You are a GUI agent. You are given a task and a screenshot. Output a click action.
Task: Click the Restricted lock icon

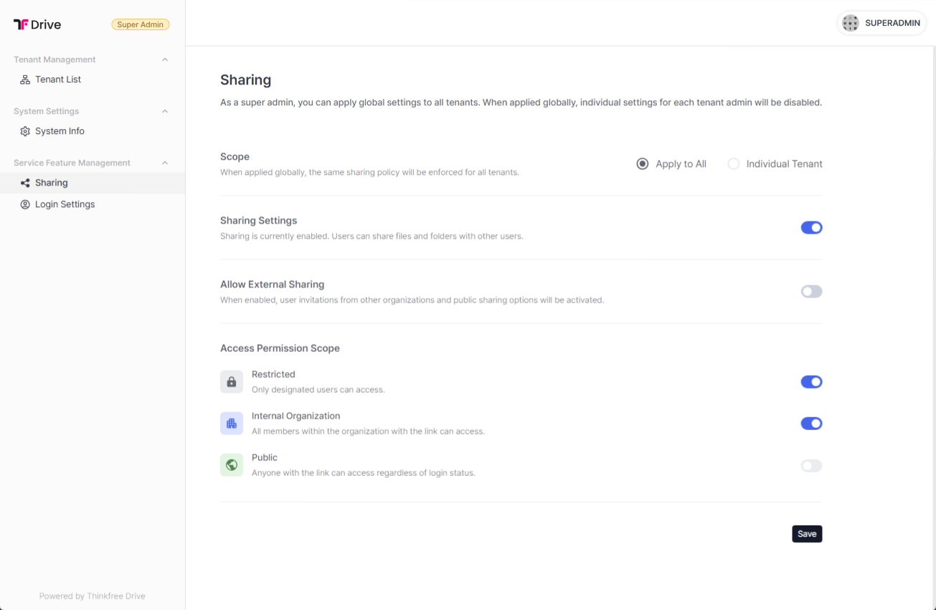tap(232, 382)
